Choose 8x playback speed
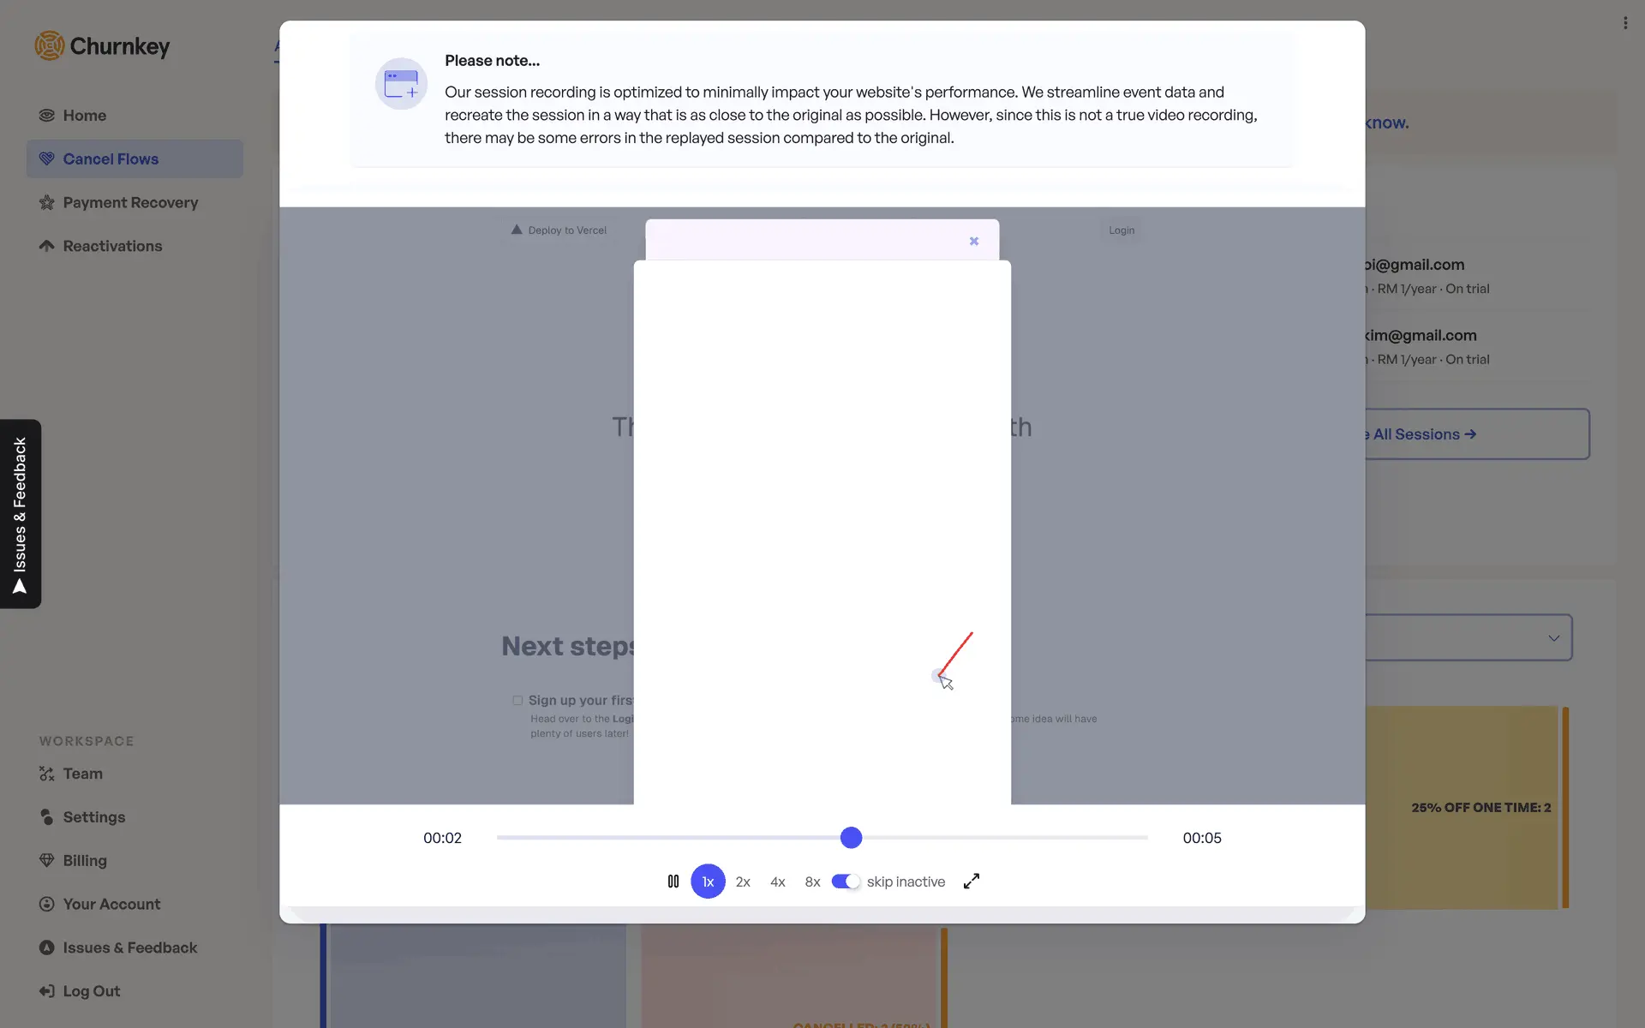 coord(812,882)
